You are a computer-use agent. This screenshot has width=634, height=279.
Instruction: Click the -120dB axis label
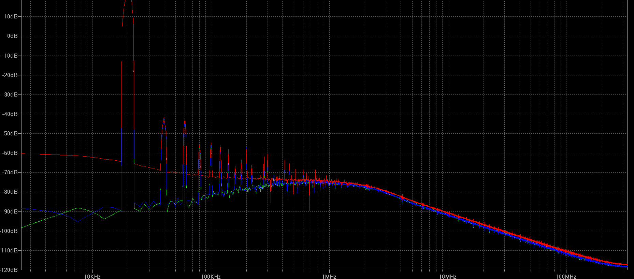click(x=9, y=270)
